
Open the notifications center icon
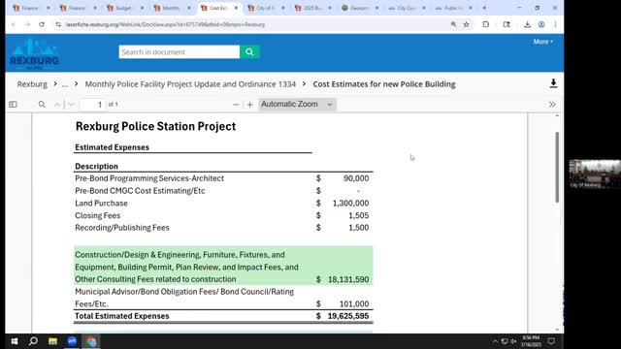pos(551,341)
